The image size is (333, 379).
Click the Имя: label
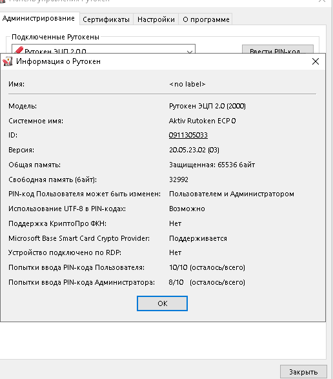click(16, 84)
